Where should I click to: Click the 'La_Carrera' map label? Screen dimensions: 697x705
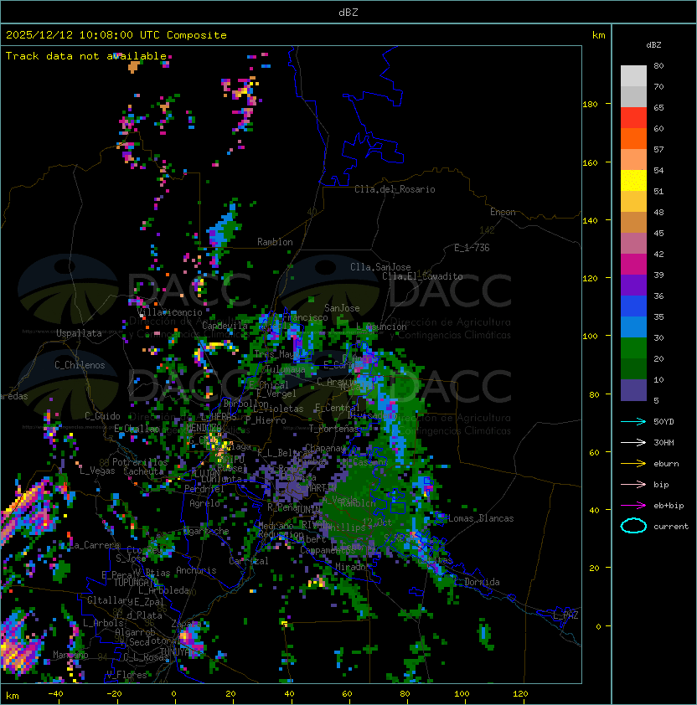[x=95, y=545]
